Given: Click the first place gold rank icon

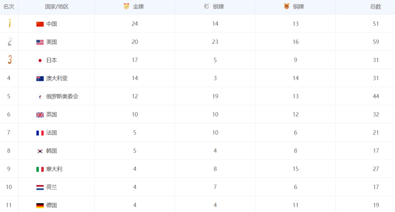Looking at the screenshot, I should click(x=10, y=24).
